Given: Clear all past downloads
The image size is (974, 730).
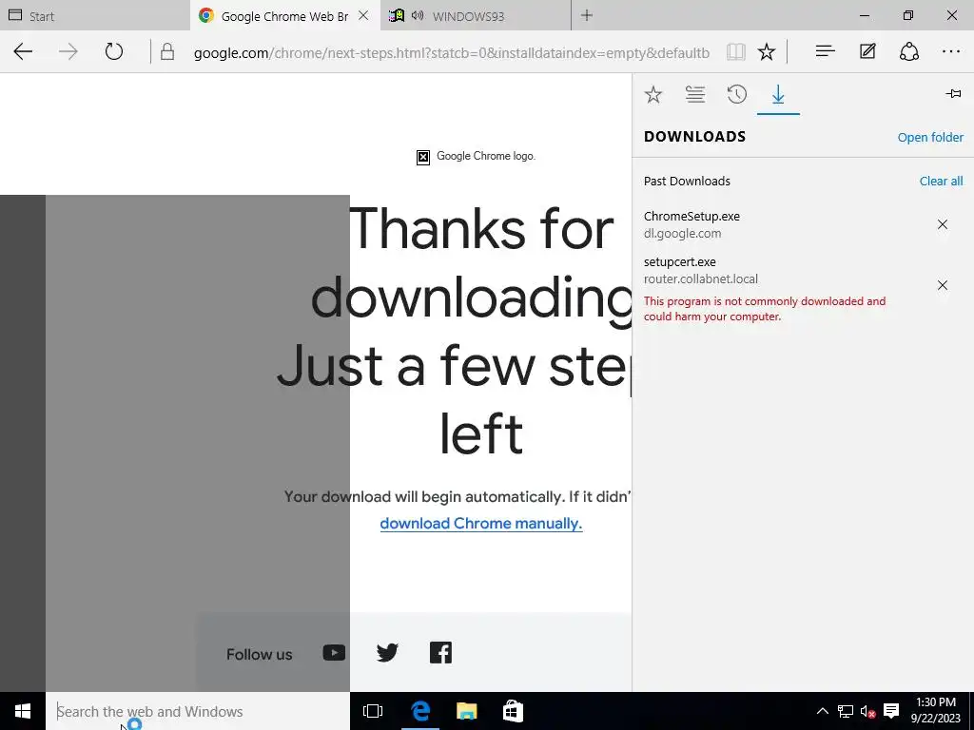Looking at the screenshot, I should click(x=941, y=181).
